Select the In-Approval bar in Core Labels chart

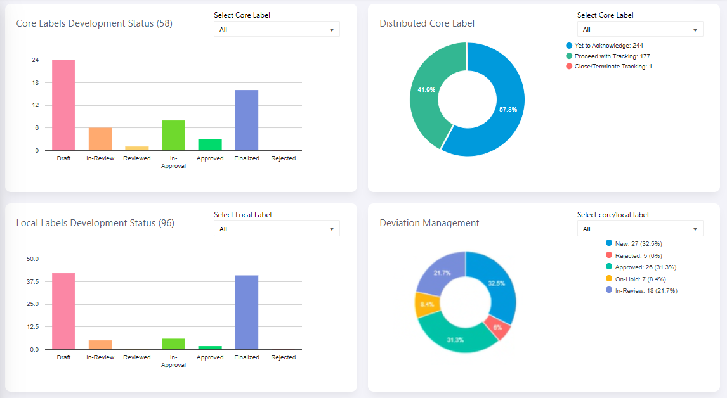[x=173, y=136]
